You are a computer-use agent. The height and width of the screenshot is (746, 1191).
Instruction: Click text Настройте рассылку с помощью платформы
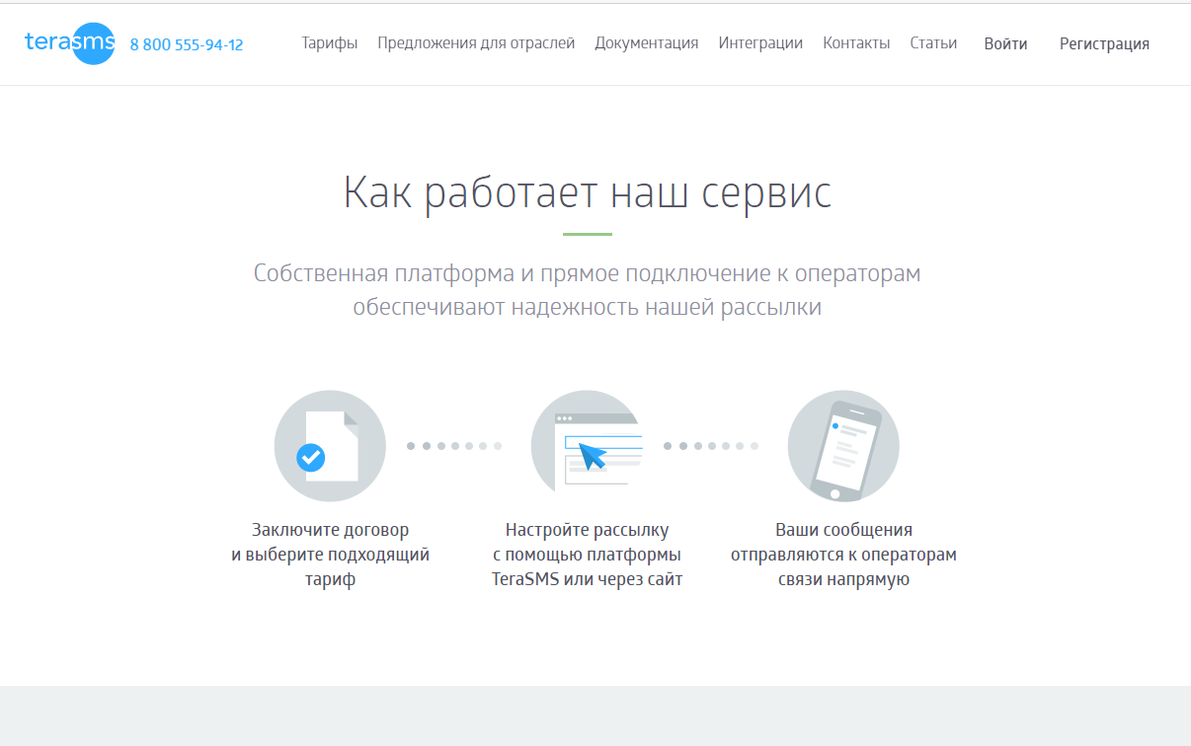587,555
